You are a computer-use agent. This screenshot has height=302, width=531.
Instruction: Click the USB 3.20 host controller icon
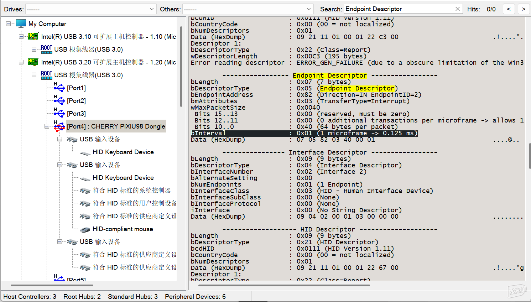[x=33, y=62]
